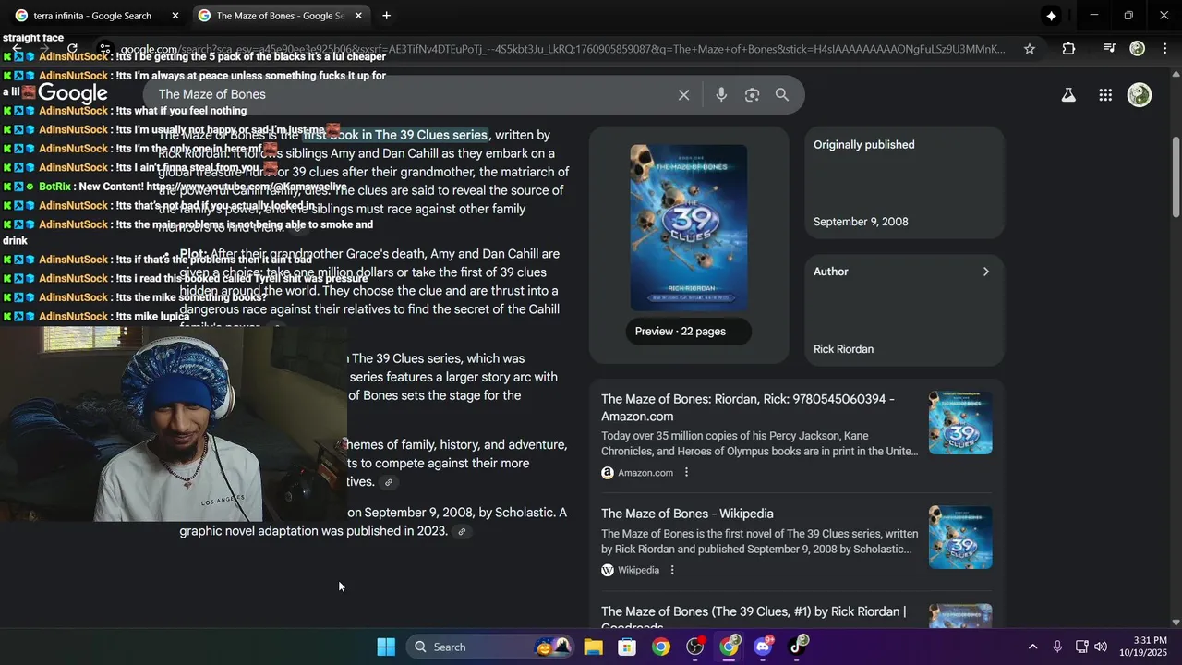Image resolution: width=1182 pixels, height=665 pixels.
Task: Open the Windows Start menu
Action: pos(386,647)
